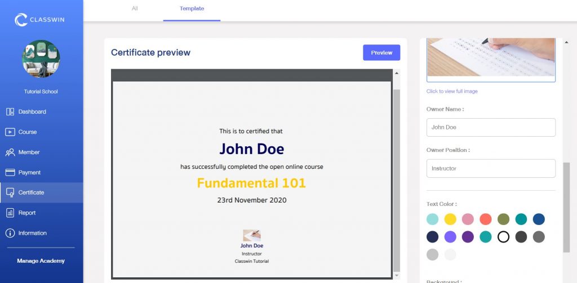Pick the white outlined text color swatch

[503, 237]
